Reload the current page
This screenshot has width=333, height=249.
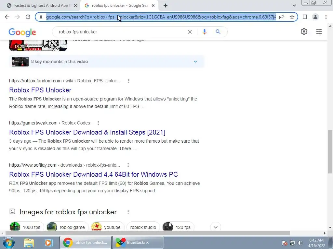click(x=28, y=17)
